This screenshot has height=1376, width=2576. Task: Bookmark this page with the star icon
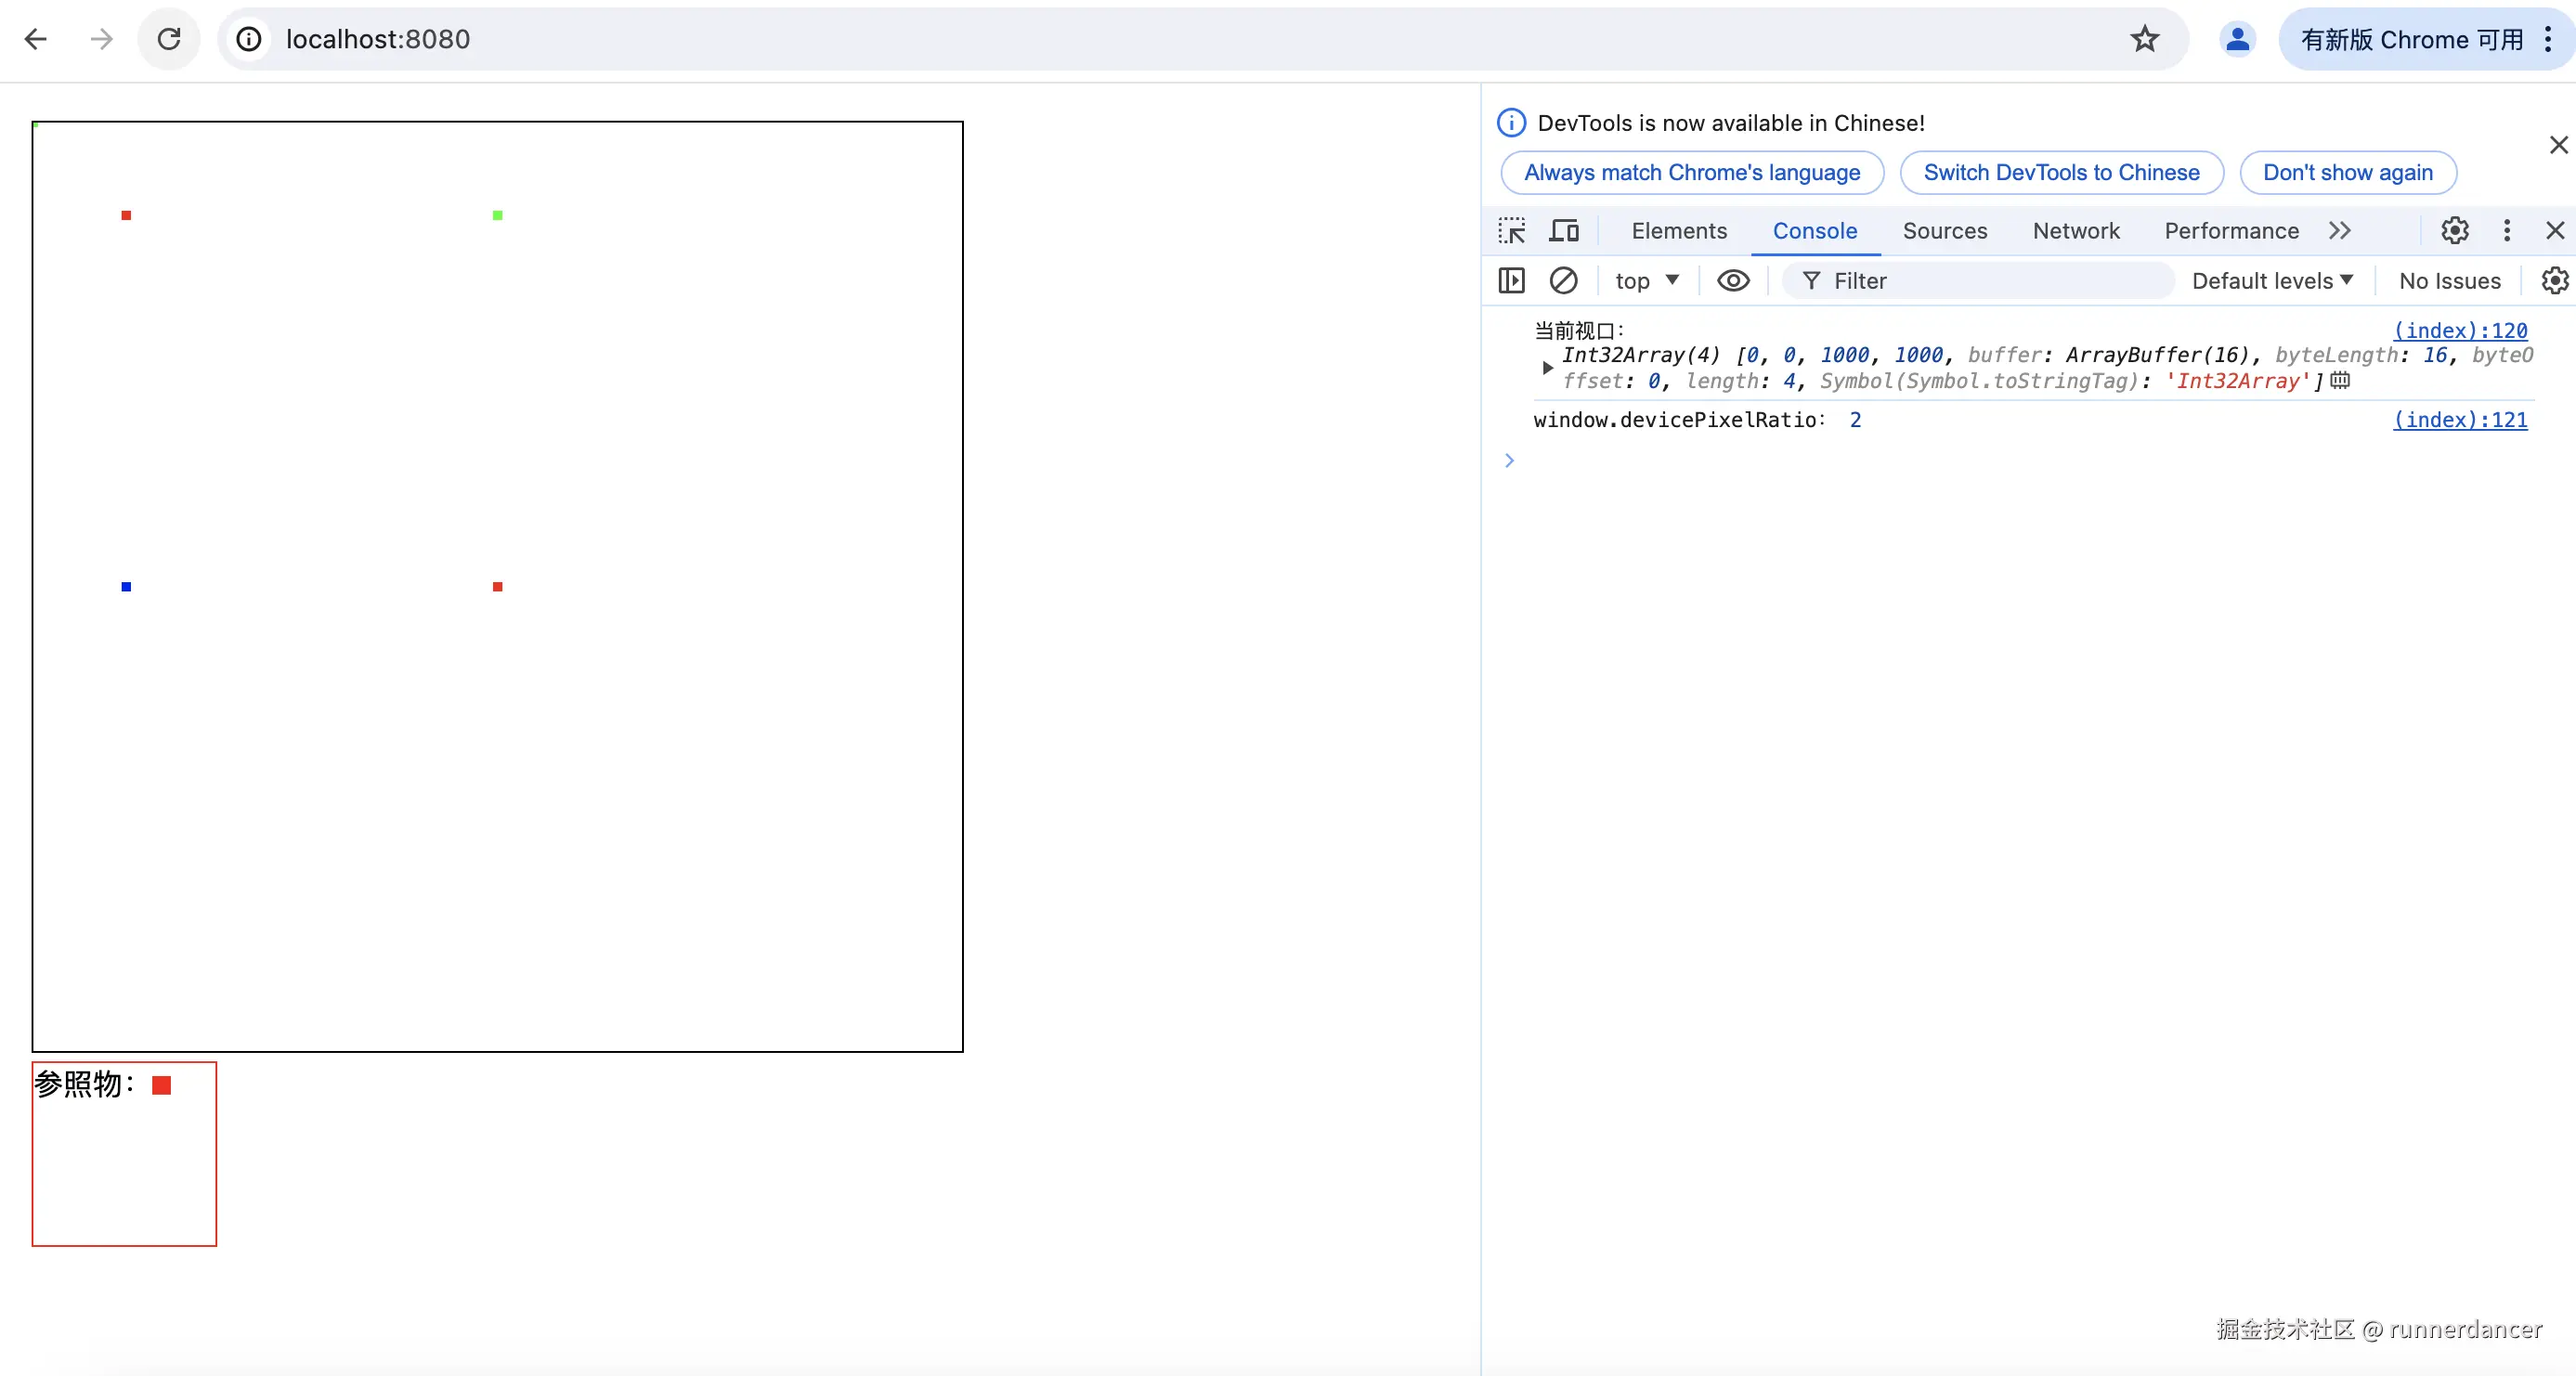tap(2144, 39)
